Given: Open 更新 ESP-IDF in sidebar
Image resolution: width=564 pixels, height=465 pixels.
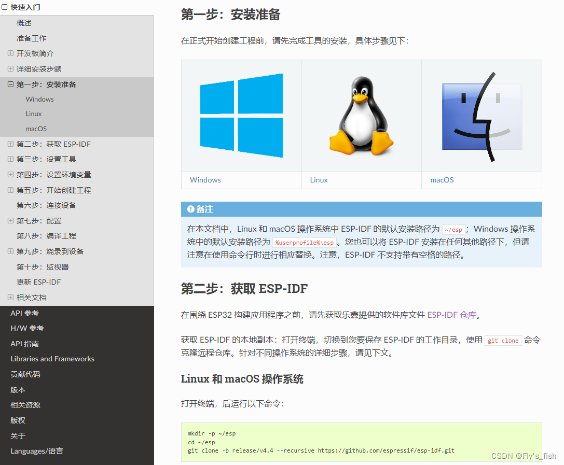Looking at the screenshot, I should pos(38,282).
